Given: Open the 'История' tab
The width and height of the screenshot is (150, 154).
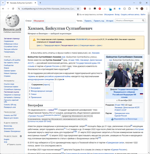Looking at the screenshot, I should [109, 21].
